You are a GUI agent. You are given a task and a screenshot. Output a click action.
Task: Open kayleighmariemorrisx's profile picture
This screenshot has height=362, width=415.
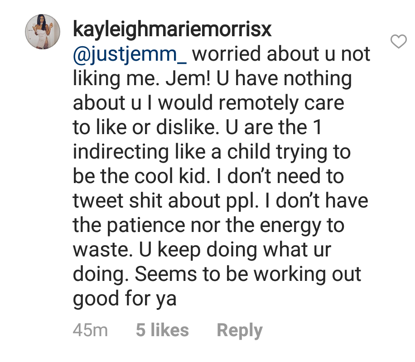tap(43, 32)
